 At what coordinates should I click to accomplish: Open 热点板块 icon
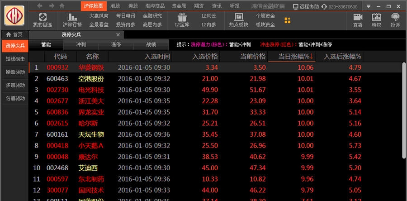[238, 17]
